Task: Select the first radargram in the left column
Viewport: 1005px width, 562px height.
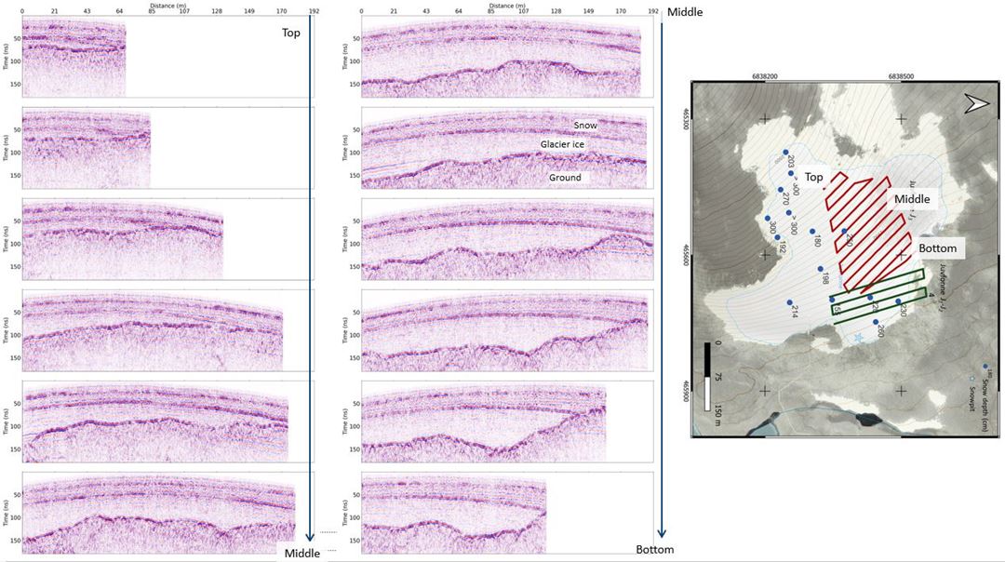Action: 74,58
